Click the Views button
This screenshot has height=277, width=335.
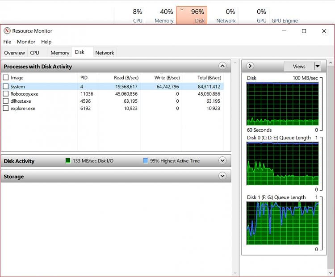point(299,66)
